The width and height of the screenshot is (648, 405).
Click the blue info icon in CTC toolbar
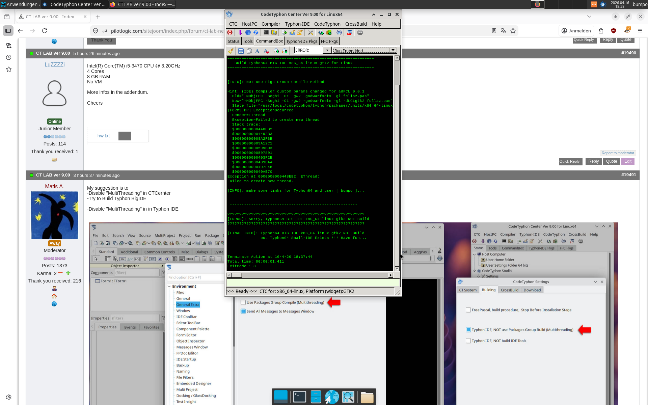tap(248, 33)
